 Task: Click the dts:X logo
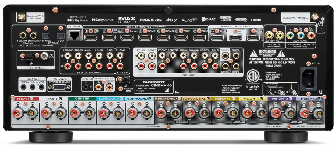(x=172, y=20)
